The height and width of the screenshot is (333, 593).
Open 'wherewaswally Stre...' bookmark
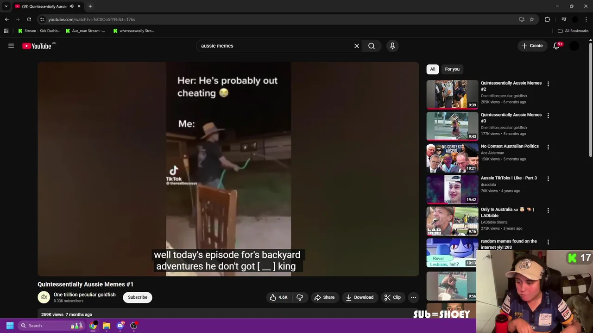coord(134,31)
